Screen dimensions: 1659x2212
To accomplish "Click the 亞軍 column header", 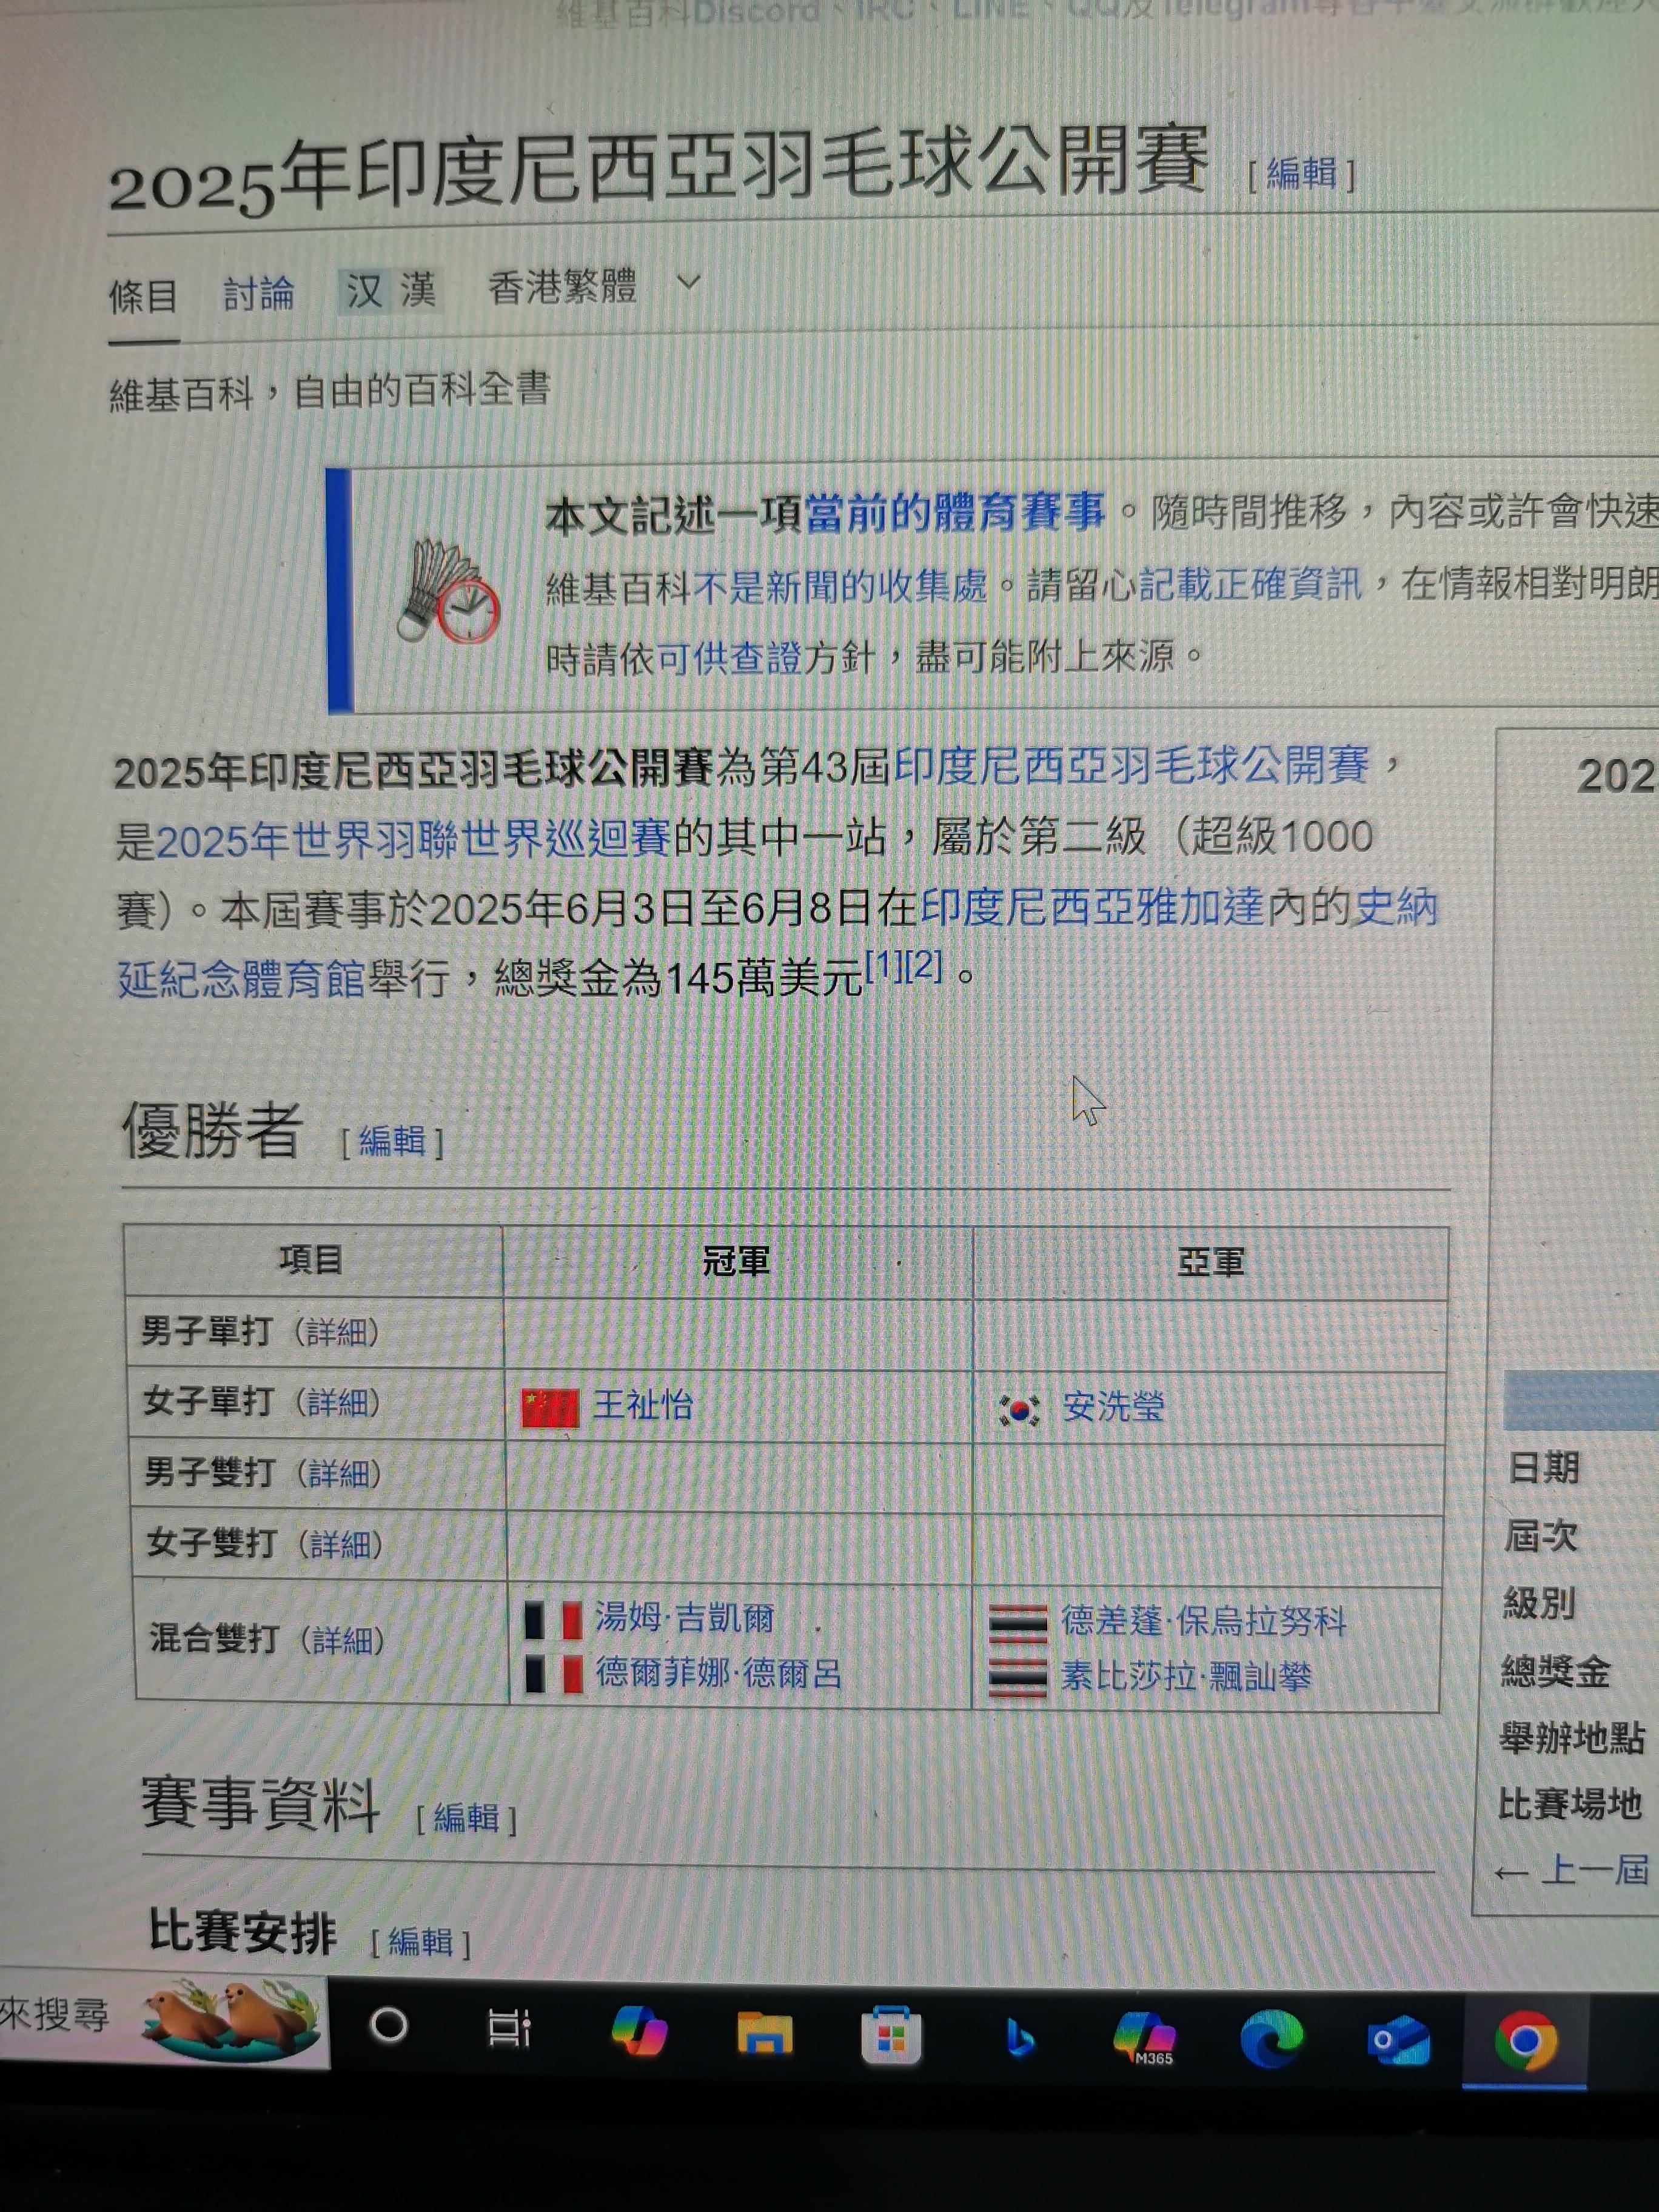I will (1210, 1263).
